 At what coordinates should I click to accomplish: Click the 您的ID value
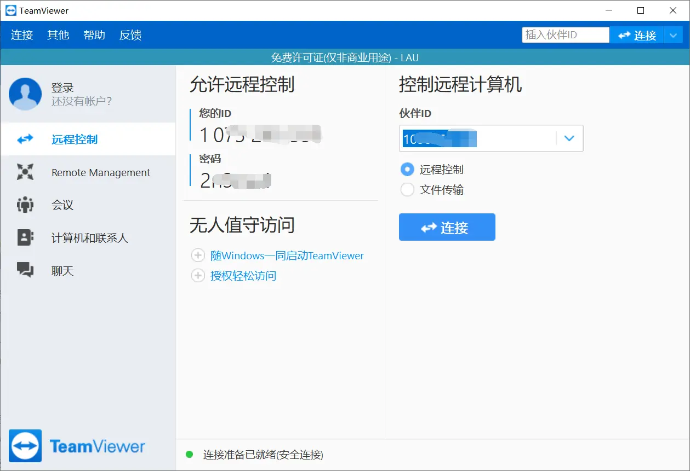pyautogui.click(x=260, y=135)
